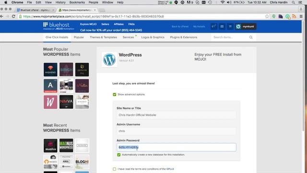The width and height of the screenshot is (307, 173).
Task: Open the shopping cart icon in the header
Action: pyautogui.click(x=230, y=26)
